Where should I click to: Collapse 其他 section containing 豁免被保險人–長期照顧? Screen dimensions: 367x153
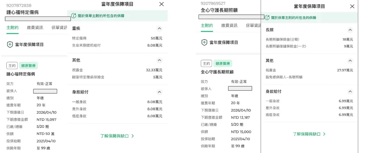click(350, 61)
